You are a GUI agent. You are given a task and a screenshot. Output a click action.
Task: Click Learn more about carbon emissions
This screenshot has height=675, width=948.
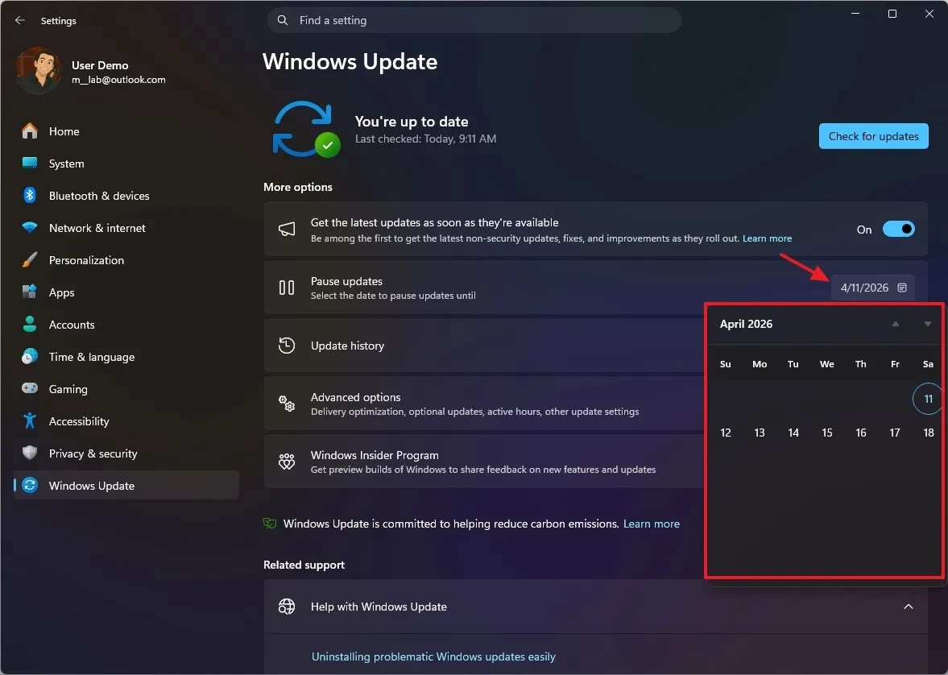651,524
